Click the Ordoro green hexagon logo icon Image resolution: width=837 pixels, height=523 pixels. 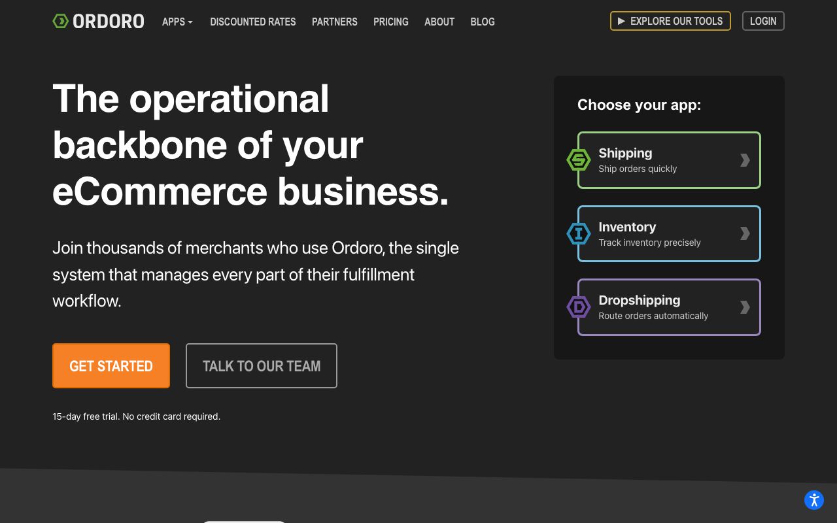pos(60,21)
